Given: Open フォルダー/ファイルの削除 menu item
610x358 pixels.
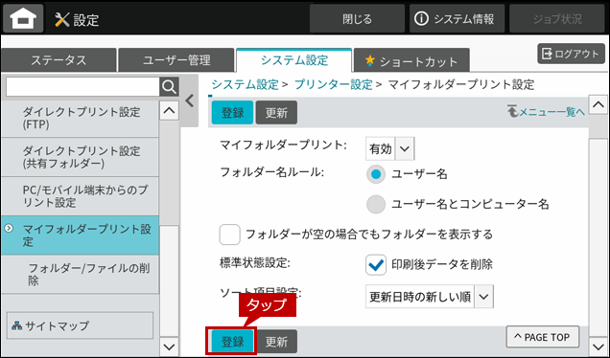Looking at the screenshot, I should coord(81,274).
